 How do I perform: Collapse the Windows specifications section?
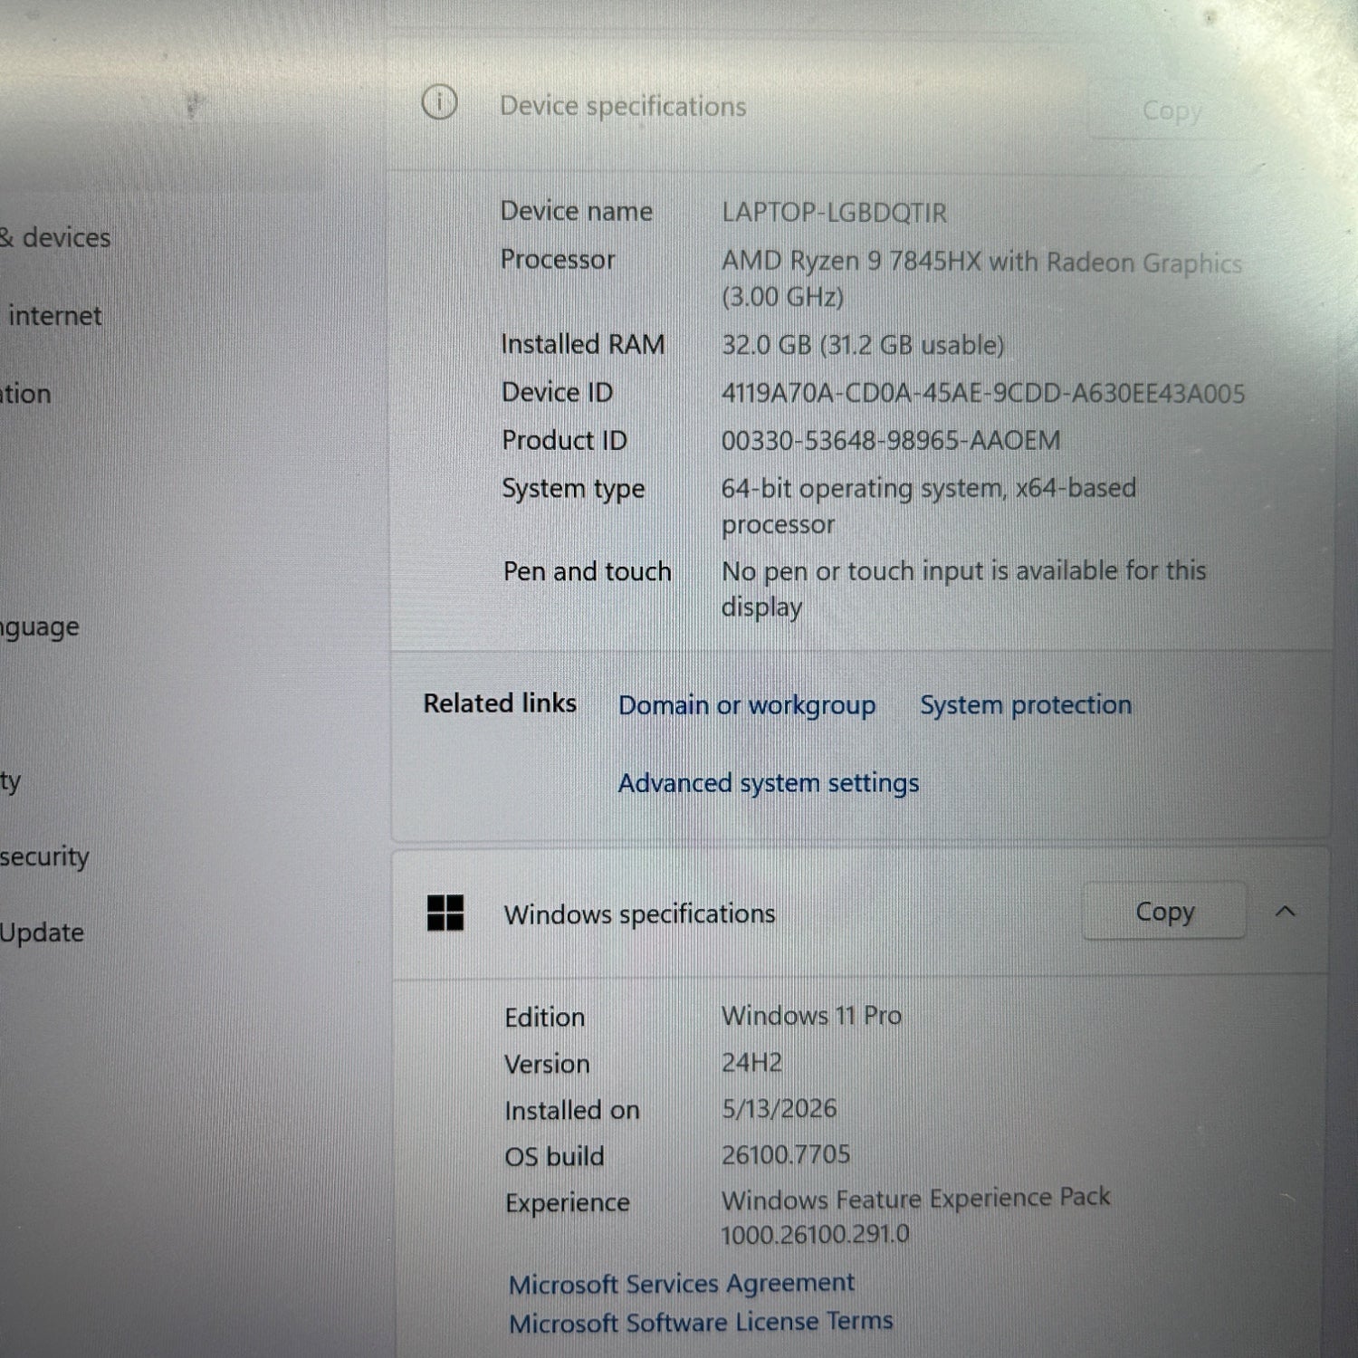coord(1285,911)
